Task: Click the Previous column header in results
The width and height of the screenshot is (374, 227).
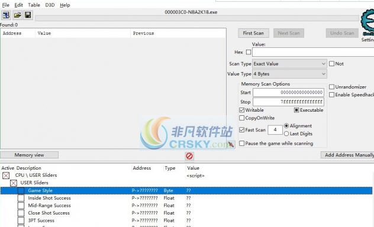Action: click(x=143, y=33)
